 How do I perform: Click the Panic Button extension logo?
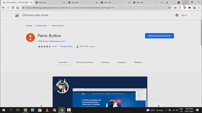(30, 37)
